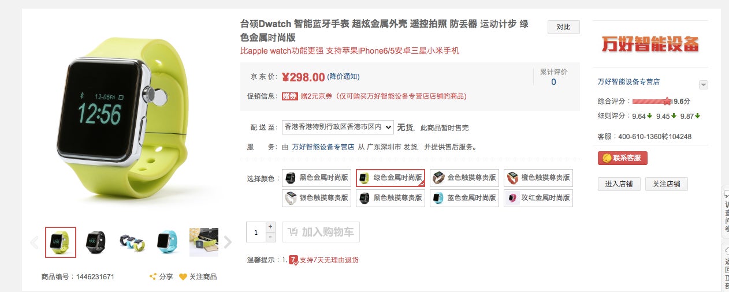
Task: Click the 对比 compare button
Action: (564, 27)
